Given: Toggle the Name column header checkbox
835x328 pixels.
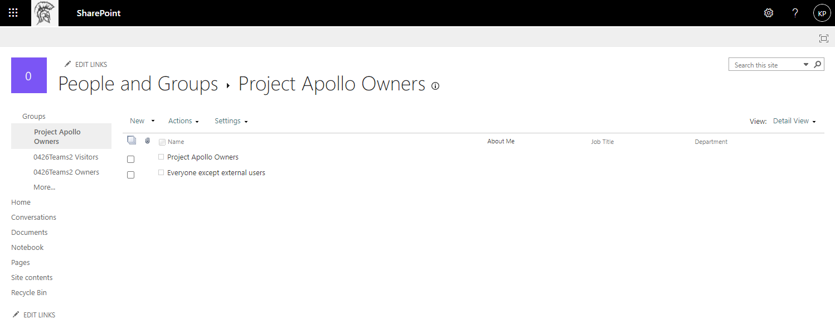Looking at the screenshot, I should click(x=162, y=142).
